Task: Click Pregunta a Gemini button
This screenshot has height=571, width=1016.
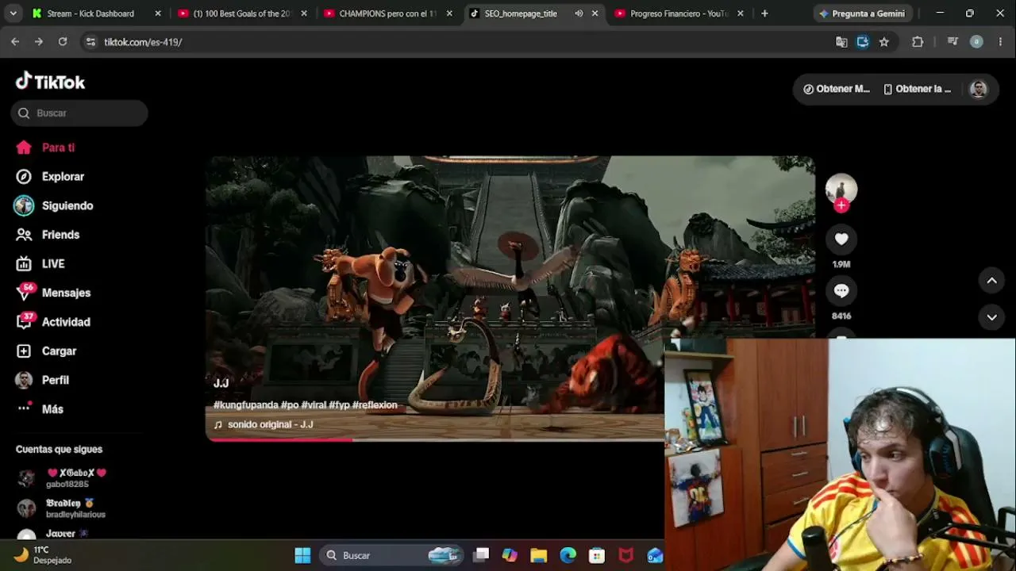Action: click(x=863, y=13)
